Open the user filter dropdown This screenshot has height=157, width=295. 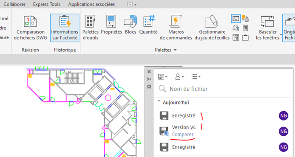pos(179,77)
